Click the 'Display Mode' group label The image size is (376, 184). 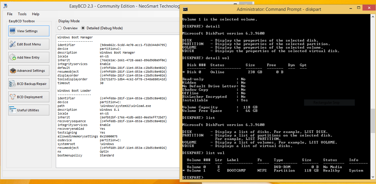pyautogui.click(x=69, y=21)
